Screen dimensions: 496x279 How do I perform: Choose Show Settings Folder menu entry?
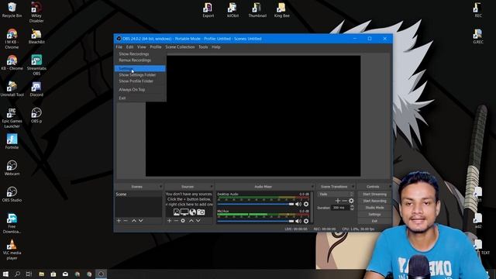coord(140,75)
